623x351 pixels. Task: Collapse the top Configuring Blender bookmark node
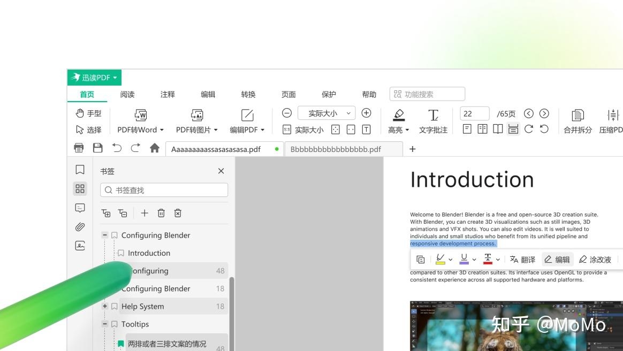click(104, 235)
